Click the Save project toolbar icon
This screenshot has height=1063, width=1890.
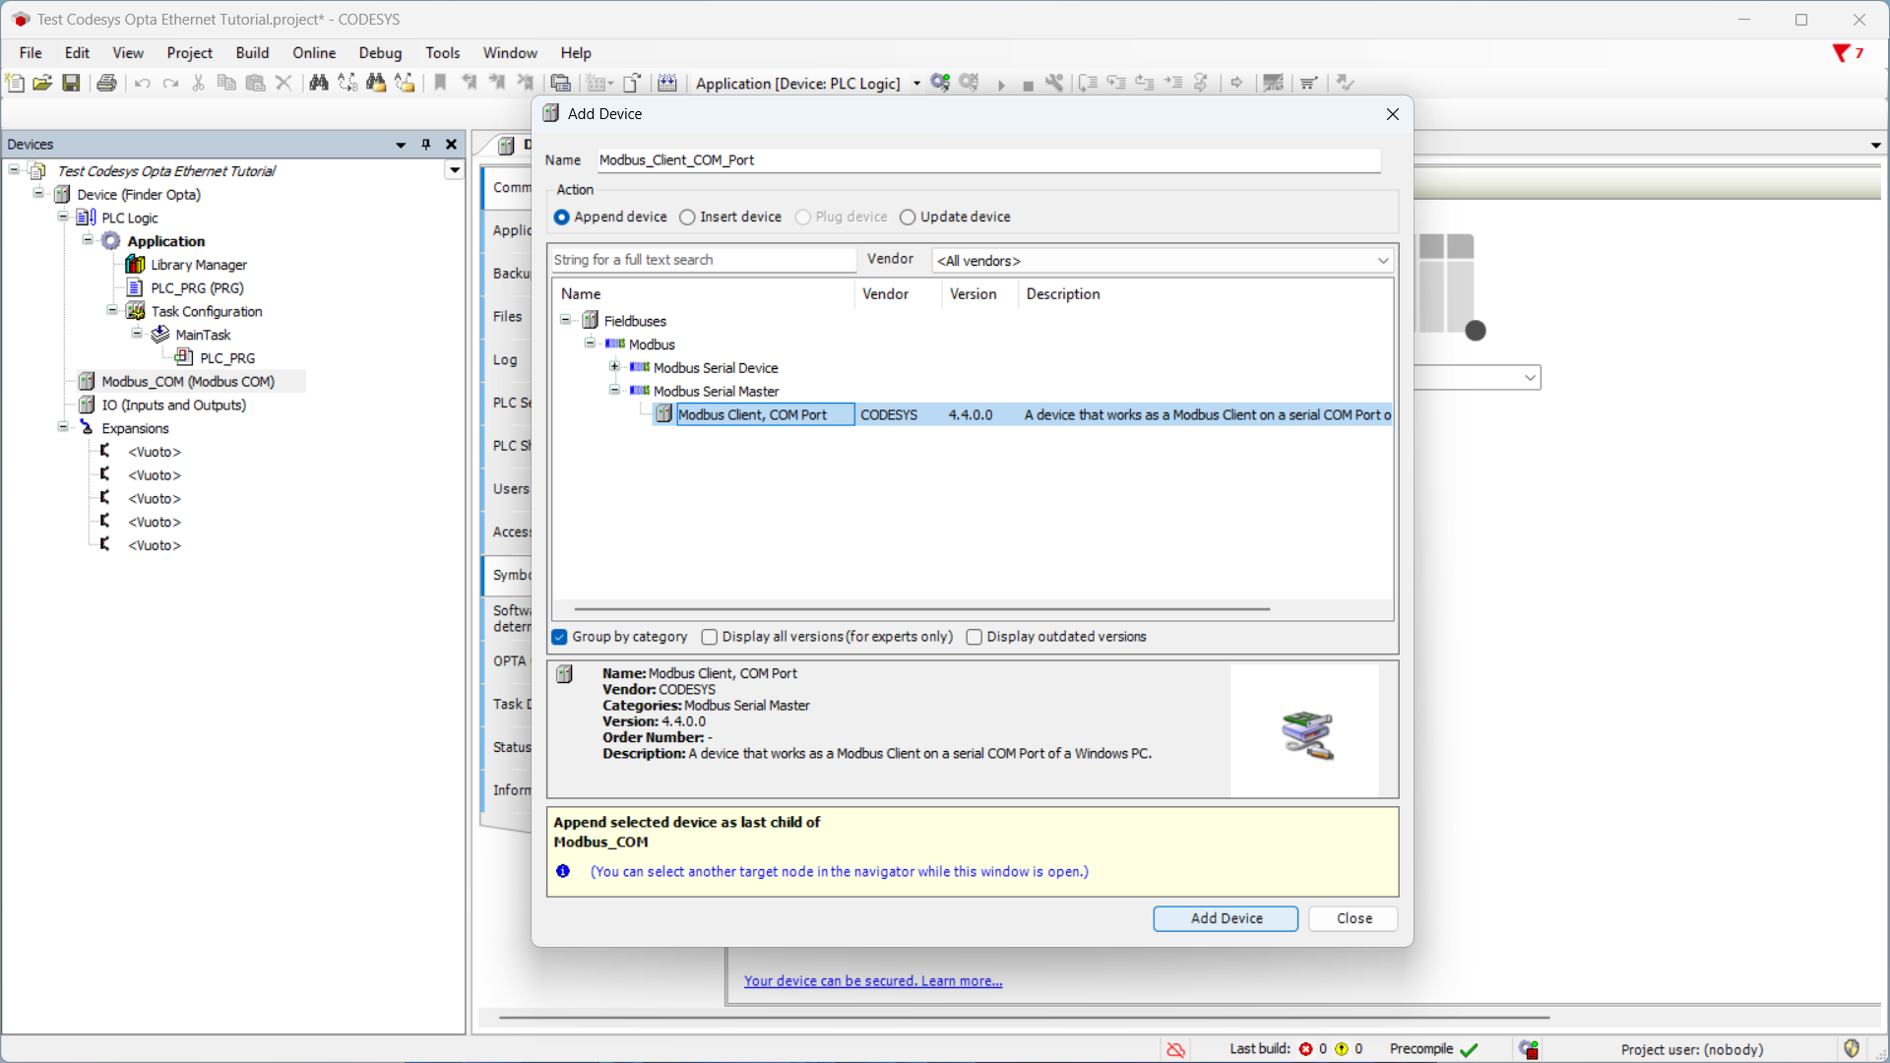pos(71,84)
